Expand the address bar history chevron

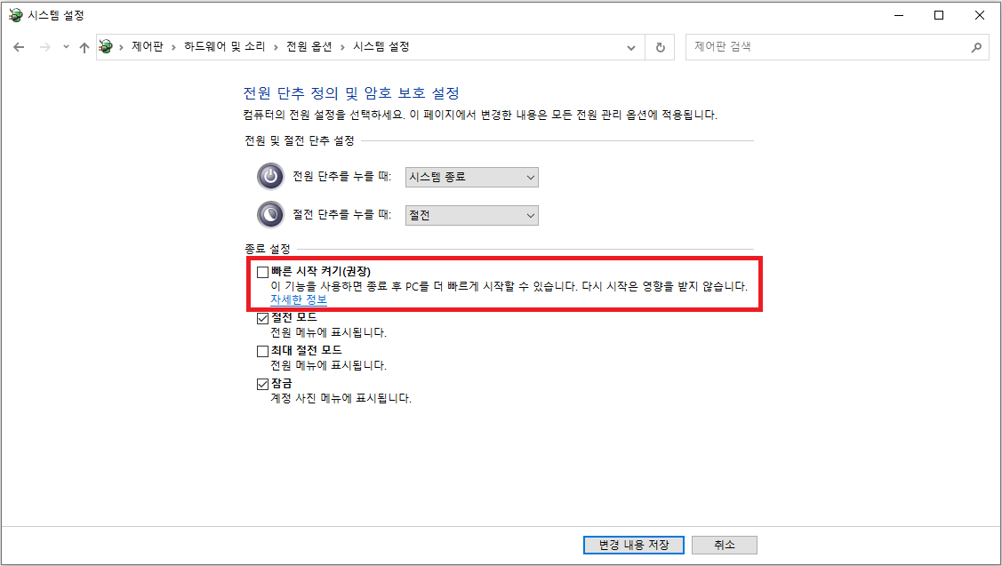tap(630, 48)
